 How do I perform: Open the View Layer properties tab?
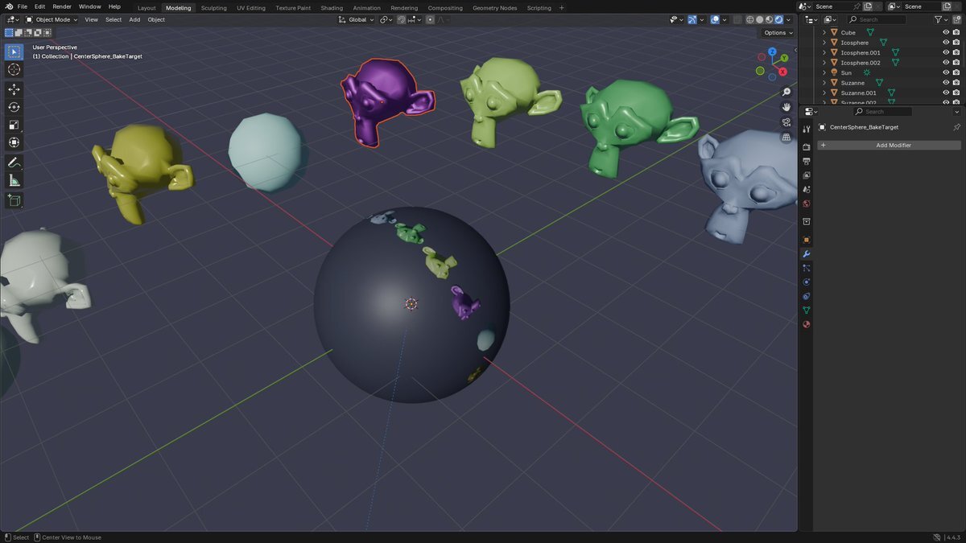tap(807, 175)
